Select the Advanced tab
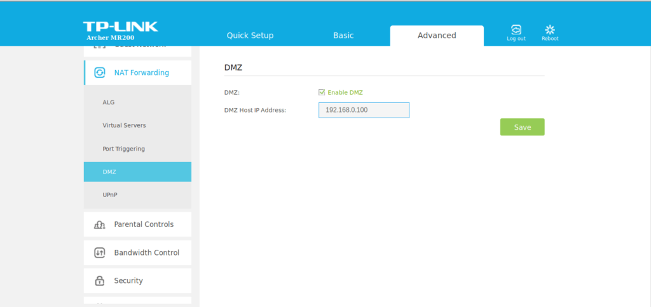 coord(437,36)
